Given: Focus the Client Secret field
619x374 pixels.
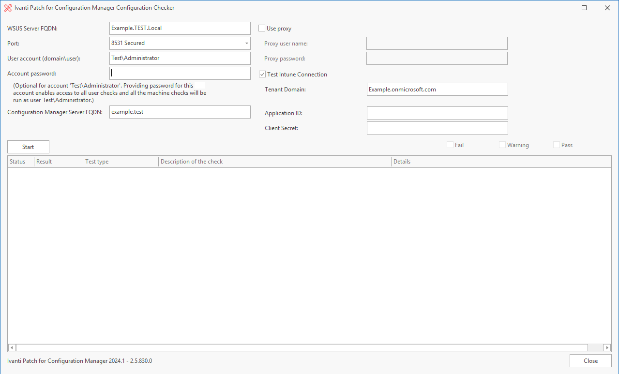Looking at the screenshot, I should (x=437, y=128).
